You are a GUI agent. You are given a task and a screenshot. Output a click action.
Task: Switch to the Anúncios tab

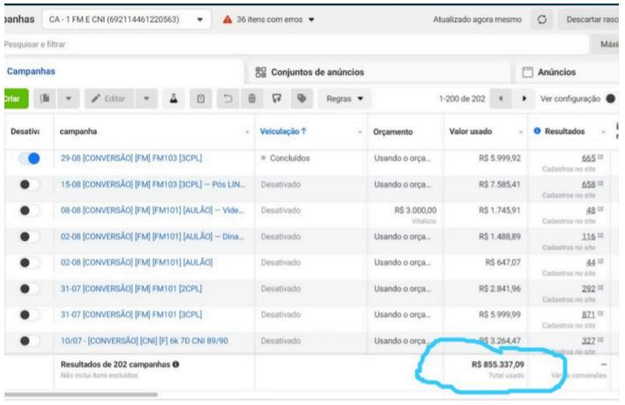[x=550, y=71]
